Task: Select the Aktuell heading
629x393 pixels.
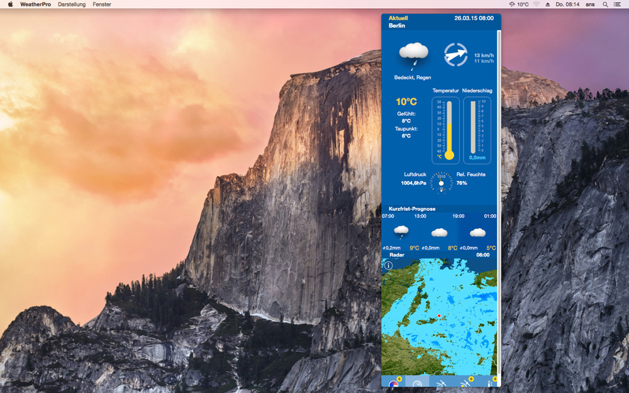Action: (398, 18)
